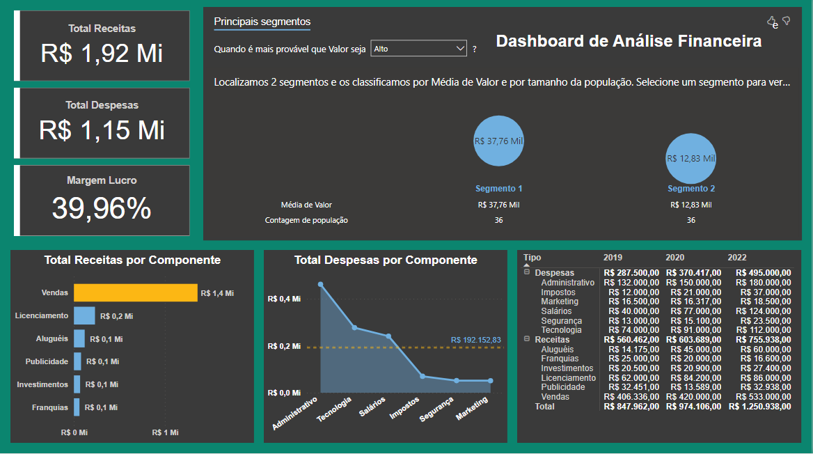The width and height of the screenshot is (813, 454).
Task: Click the thumbs up feedback icon
Action: pyautogui.click(x=771, y=22)
